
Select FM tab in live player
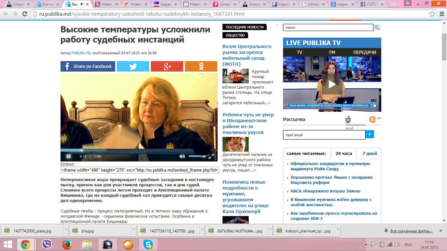pyautogui.click(x=332, y=52)
